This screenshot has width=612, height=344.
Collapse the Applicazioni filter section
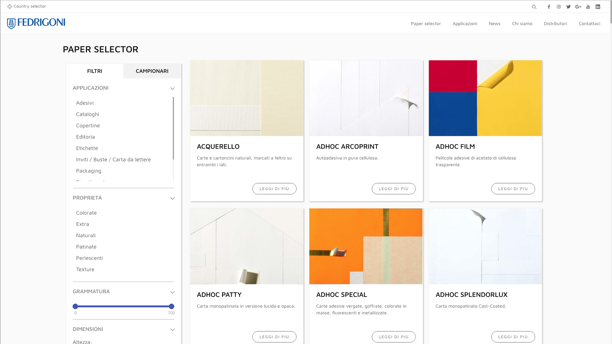[172, 88]
